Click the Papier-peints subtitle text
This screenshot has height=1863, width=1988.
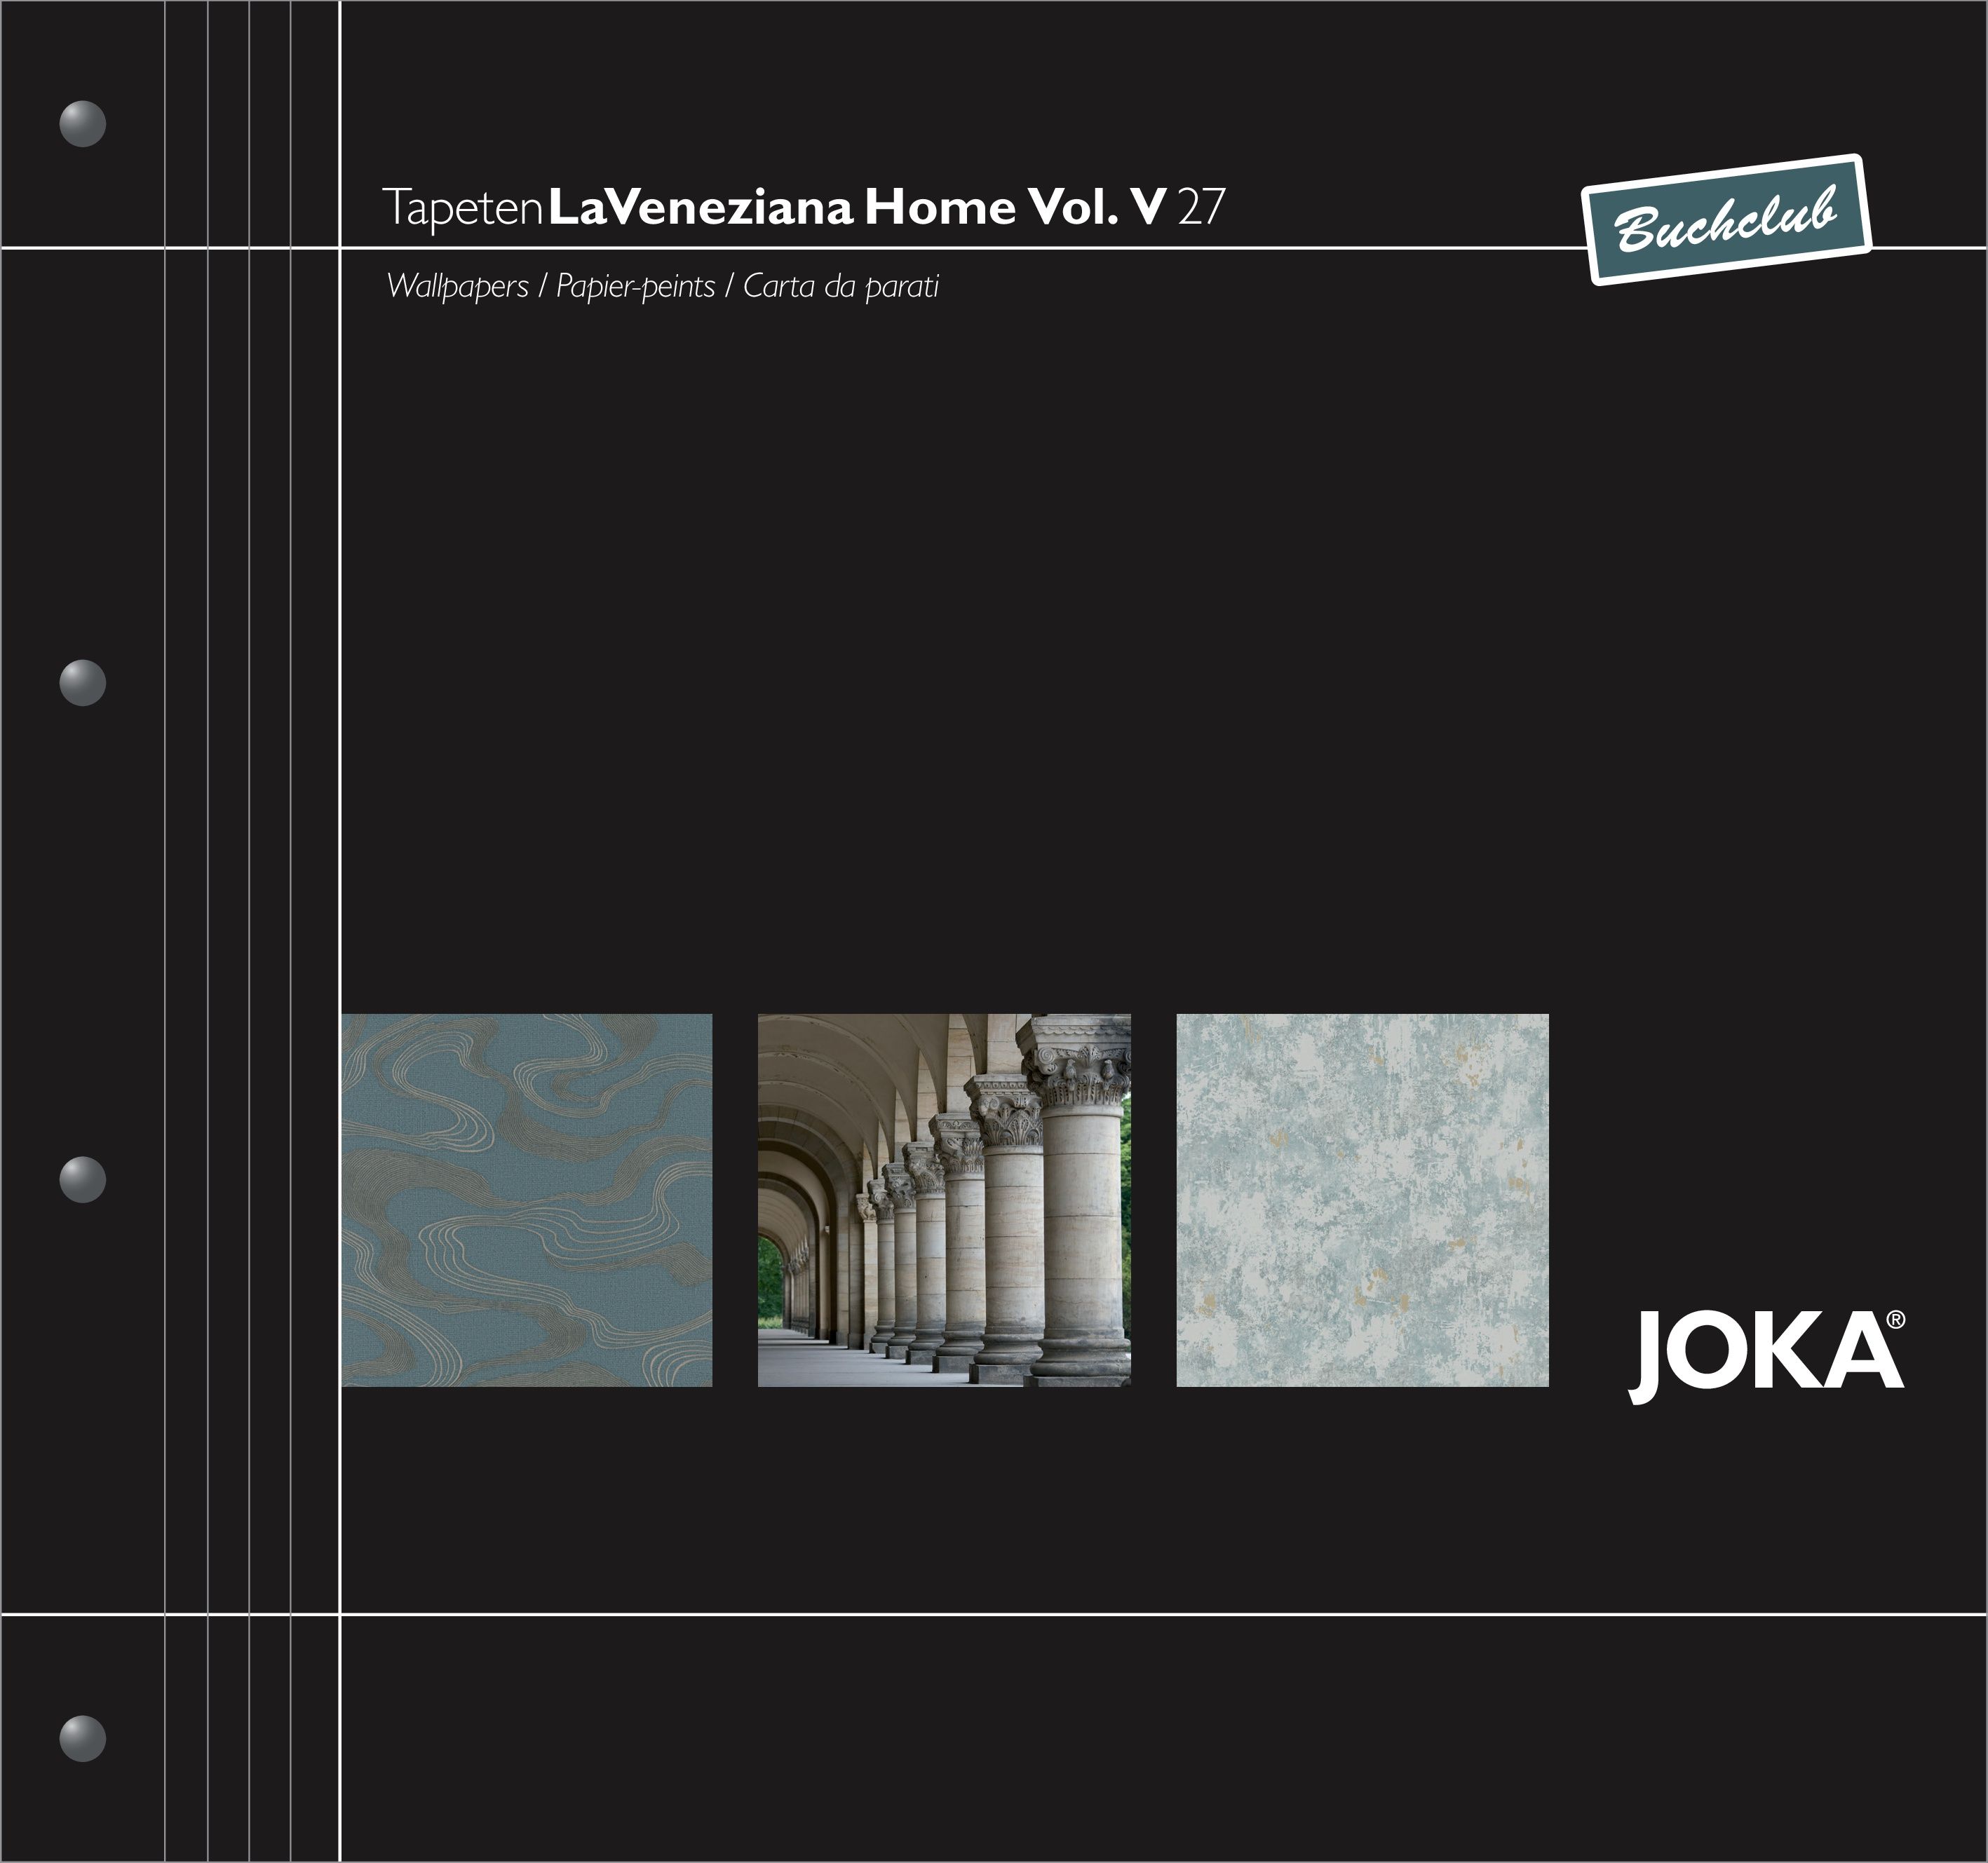pyautogui.click(x=635, y=286)
